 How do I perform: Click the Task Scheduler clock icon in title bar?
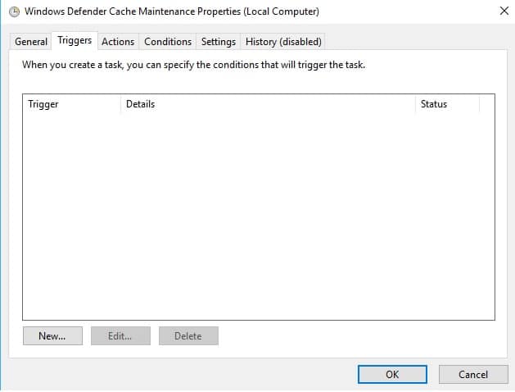tap(12, 11)
